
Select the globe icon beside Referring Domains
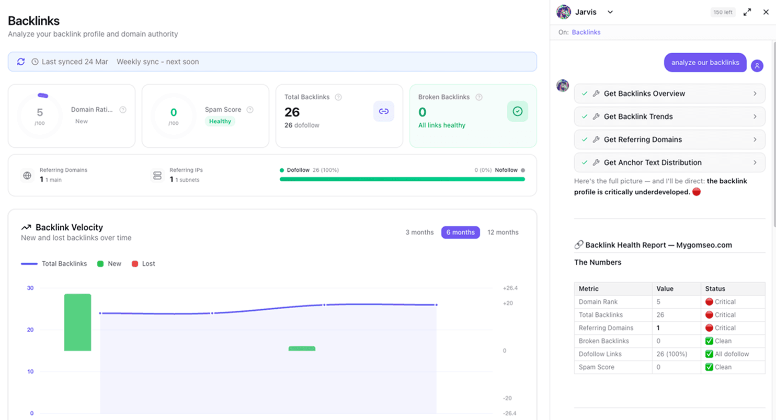click(x=27, y=175)
